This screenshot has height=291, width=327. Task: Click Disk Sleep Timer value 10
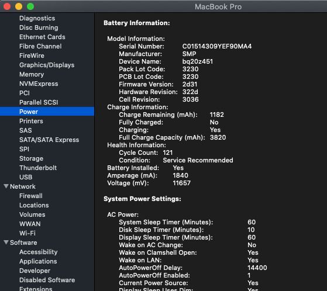251,230
